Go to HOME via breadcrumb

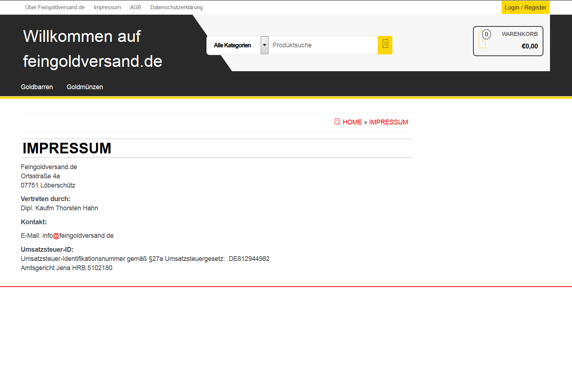click(352, 122)
